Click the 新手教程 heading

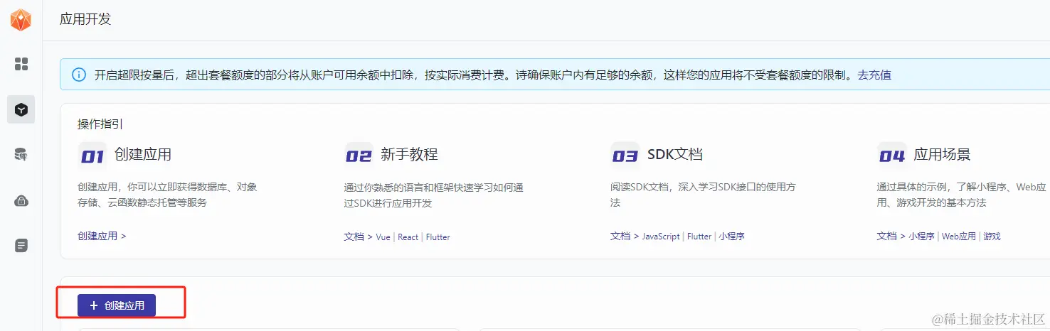[x=409, y=154]
